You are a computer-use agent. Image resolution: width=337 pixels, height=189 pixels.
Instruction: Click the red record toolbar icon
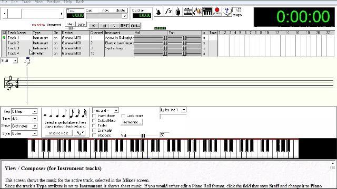(x=217, y=12)
